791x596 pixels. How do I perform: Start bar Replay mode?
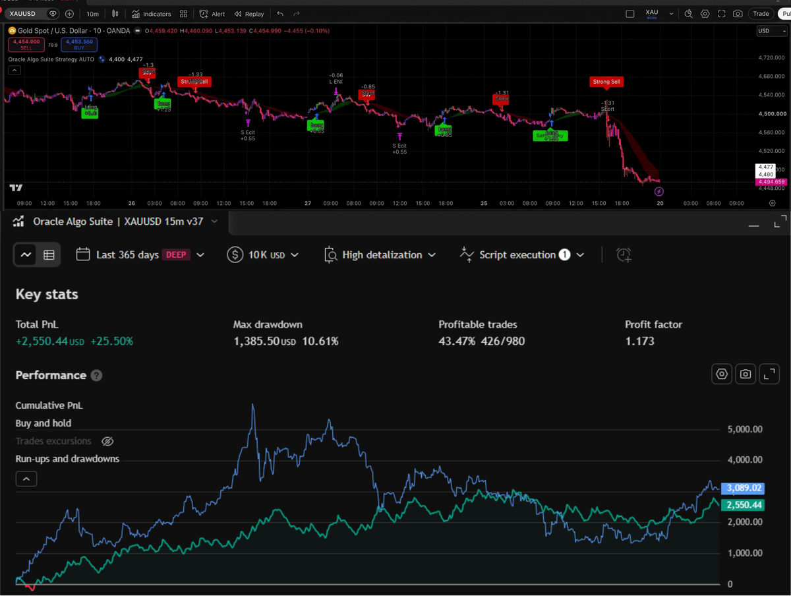coord(249,14)
